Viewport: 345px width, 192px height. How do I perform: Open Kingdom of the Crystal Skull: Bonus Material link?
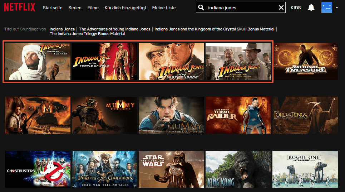(214, 29)
